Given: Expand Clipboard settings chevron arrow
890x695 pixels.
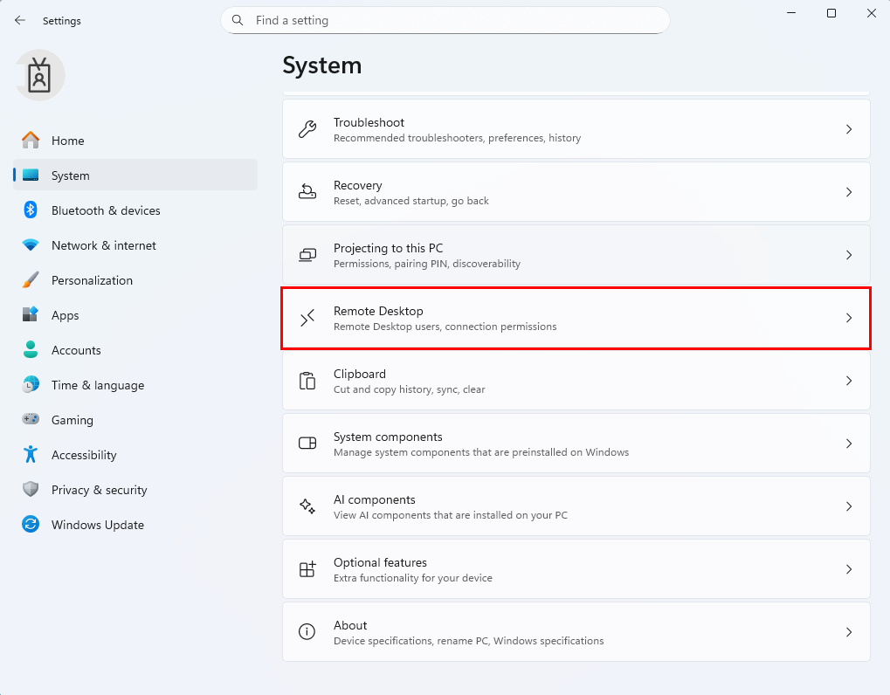Looking at the screenshot, I should (x=848, y=381).
